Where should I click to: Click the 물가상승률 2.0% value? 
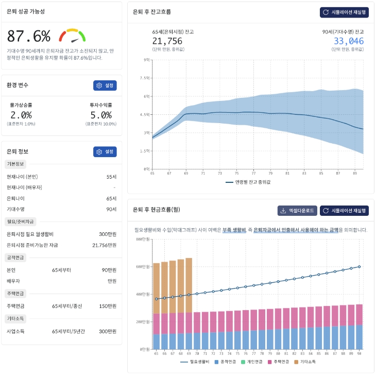[x=21, y=115]
